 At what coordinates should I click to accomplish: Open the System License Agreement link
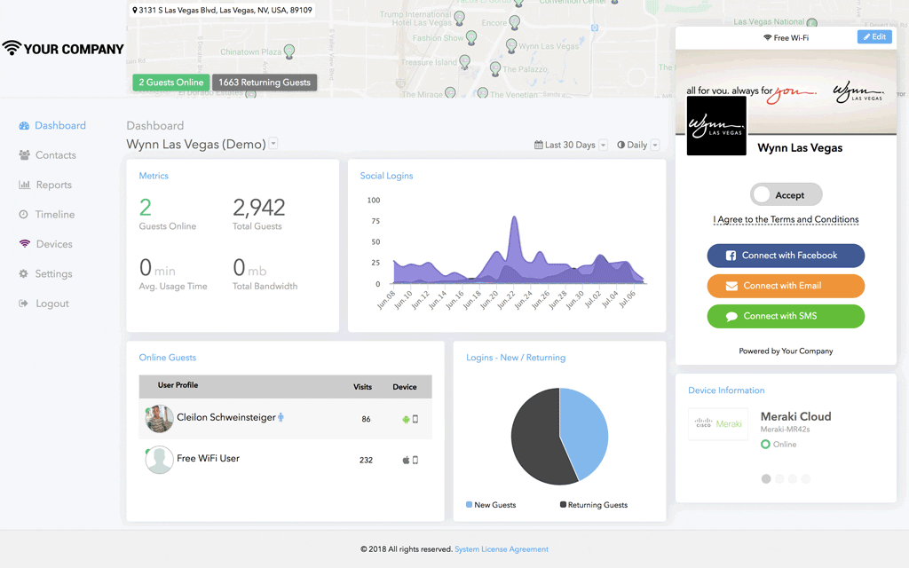coord(502,549)
